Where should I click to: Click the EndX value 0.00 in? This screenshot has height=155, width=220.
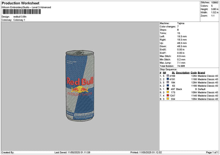[x=181, y=50]
